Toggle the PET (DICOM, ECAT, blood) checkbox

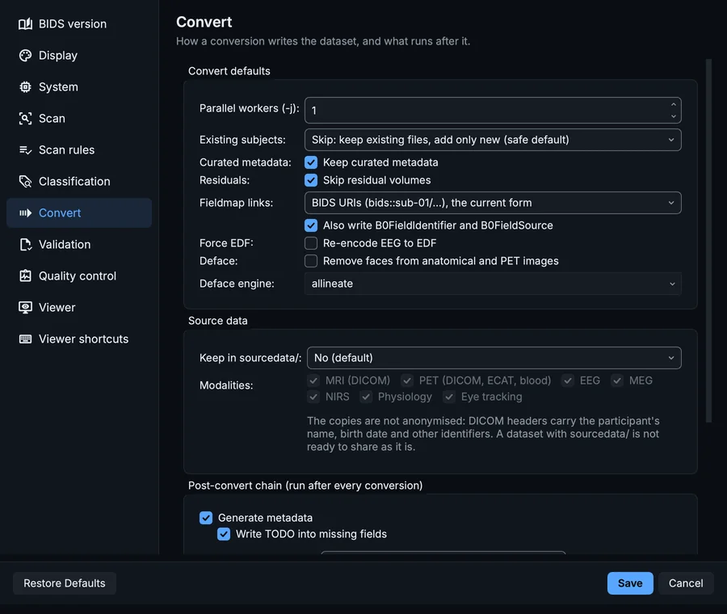tap(407, 381)
